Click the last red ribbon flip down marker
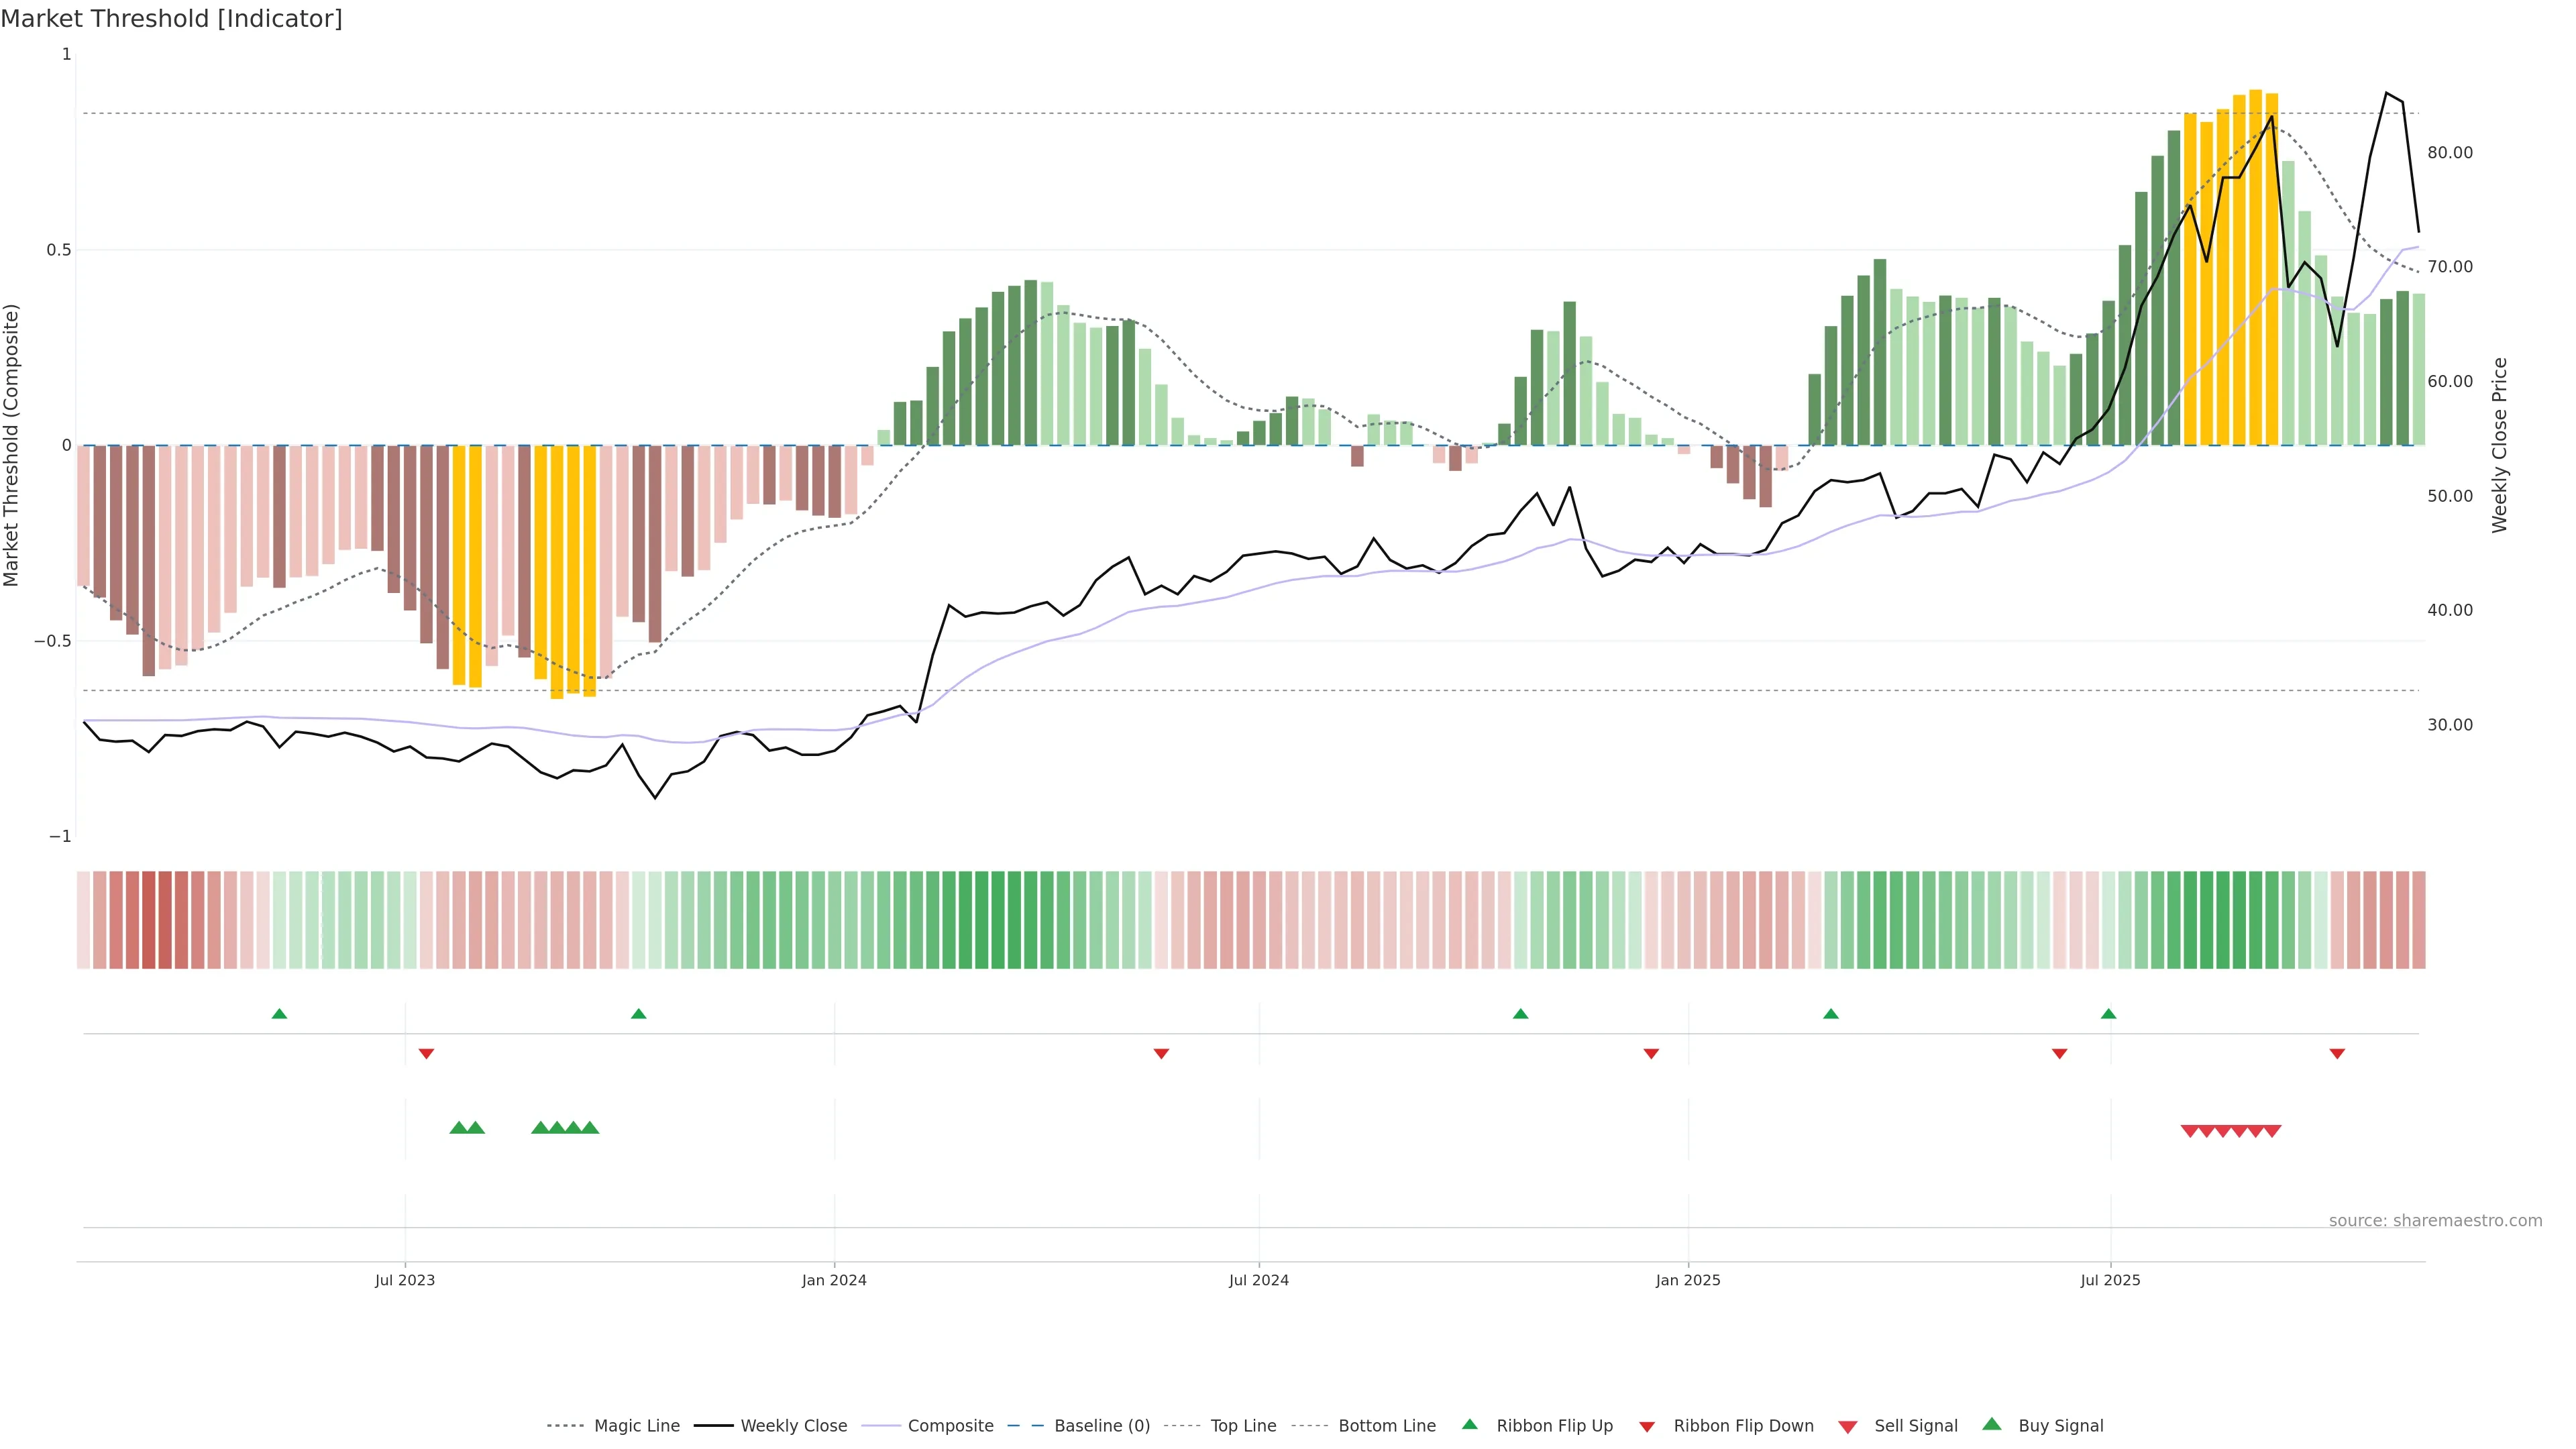This screenshot has height=1449, width=2576. 2337,1053
